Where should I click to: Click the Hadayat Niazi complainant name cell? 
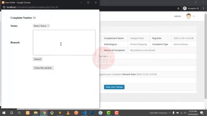click(x=137, y=38)
